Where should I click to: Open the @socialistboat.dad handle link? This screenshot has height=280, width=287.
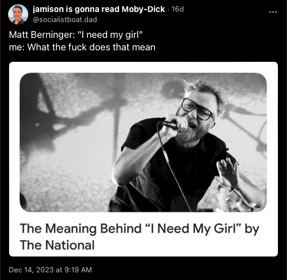65,20
